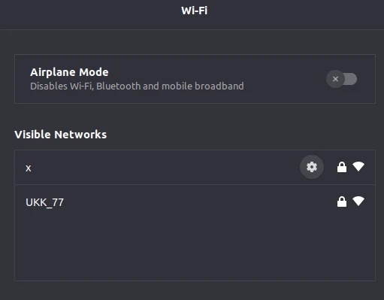384x300 pixels.
Task: Click the Airplane Mode heading label
Action: point(69,72)
